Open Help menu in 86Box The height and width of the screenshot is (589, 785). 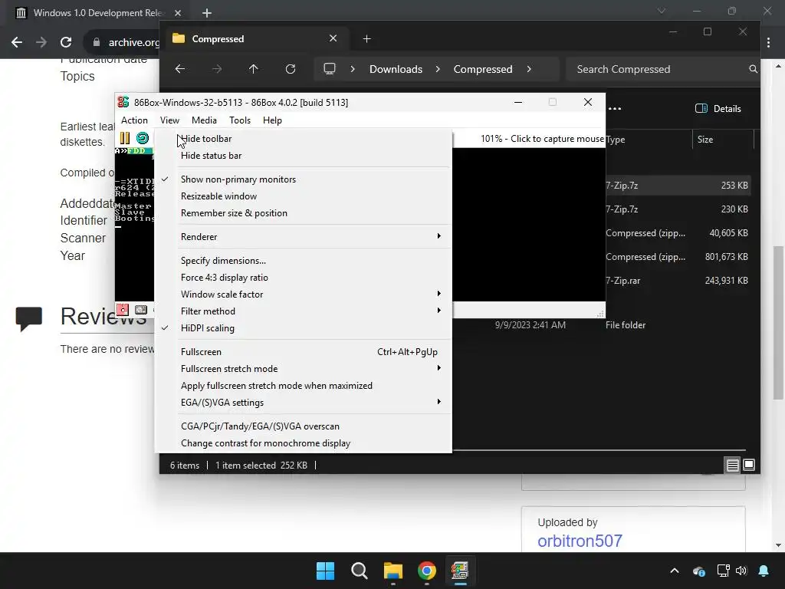(272, 120)
